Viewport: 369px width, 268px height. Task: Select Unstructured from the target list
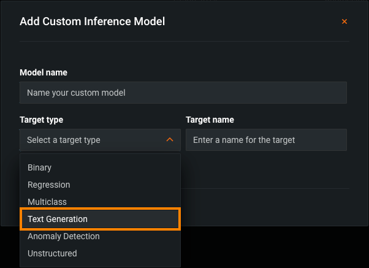(52, 253)
